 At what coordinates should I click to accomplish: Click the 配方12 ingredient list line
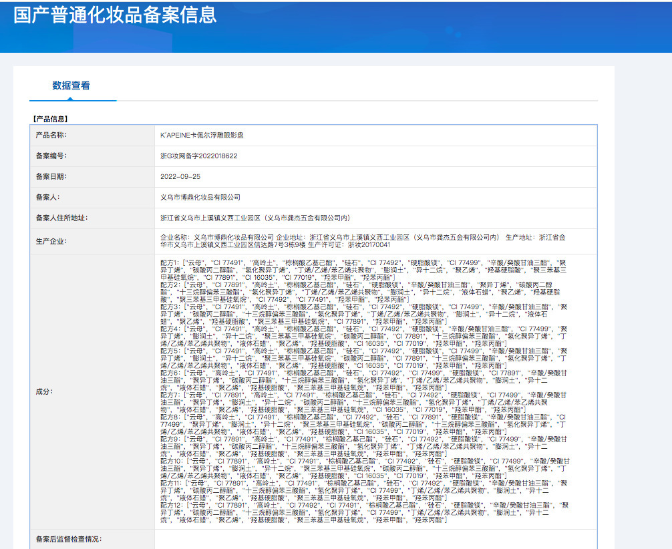point(364,512)
